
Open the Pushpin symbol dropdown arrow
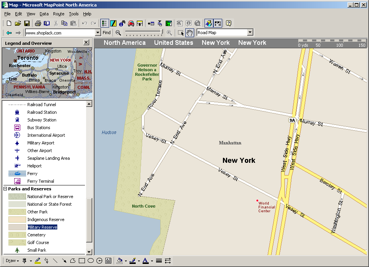31,261
